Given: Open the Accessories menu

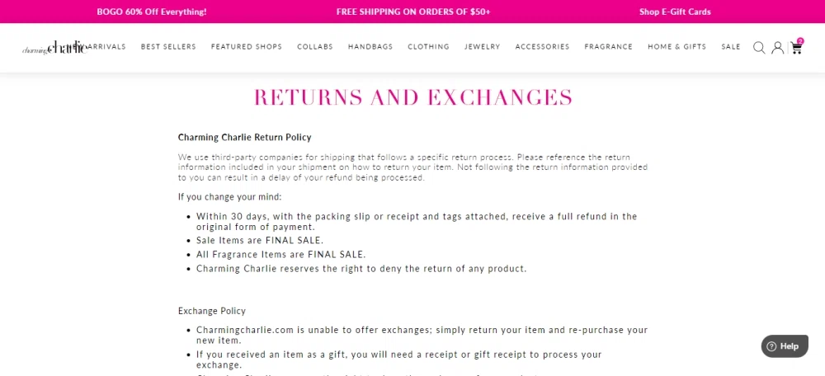Looking at the screenshot, I should click(542, 47).
